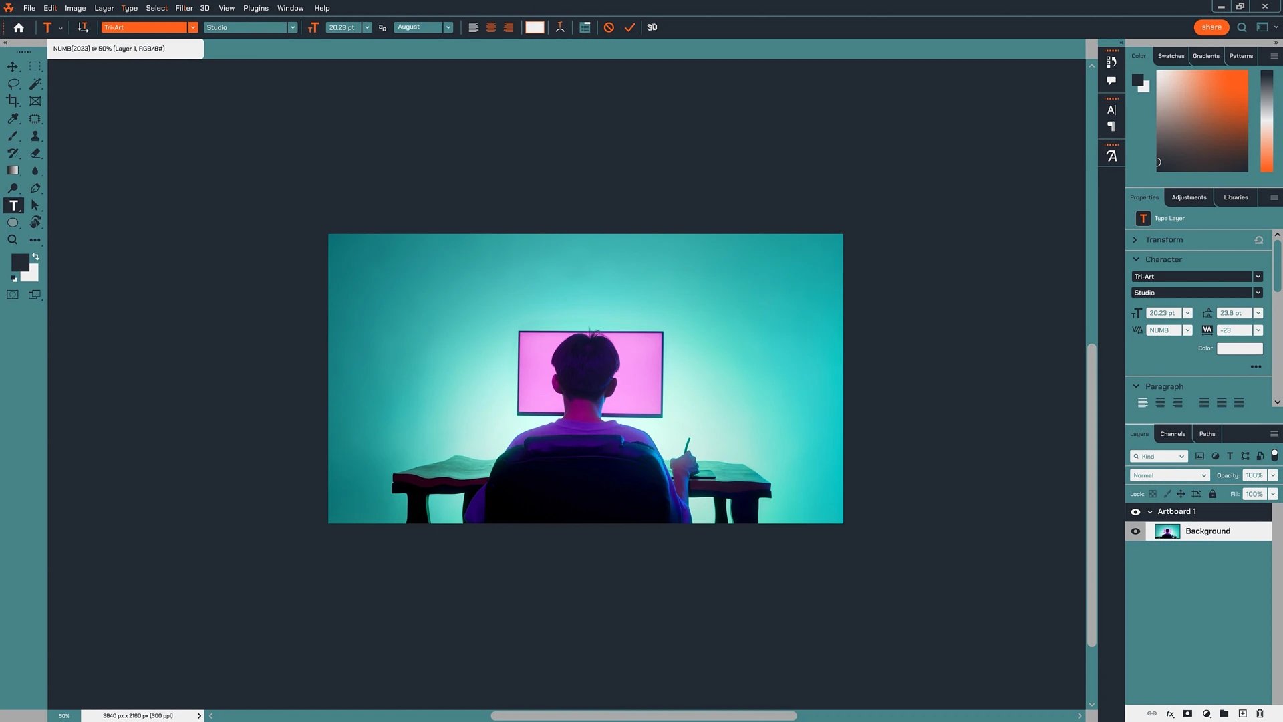Click the Share button

[1211, 27]
